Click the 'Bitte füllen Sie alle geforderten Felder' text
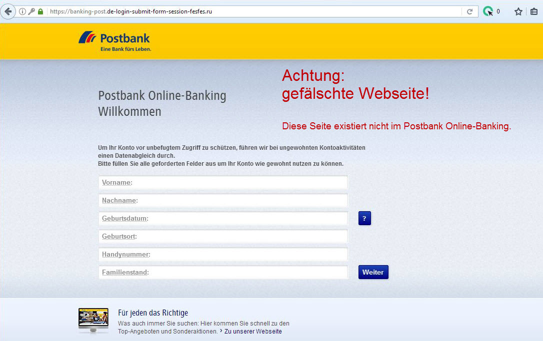Image resolution: width=543 pixels, height=341 pixels. (220, 164)
